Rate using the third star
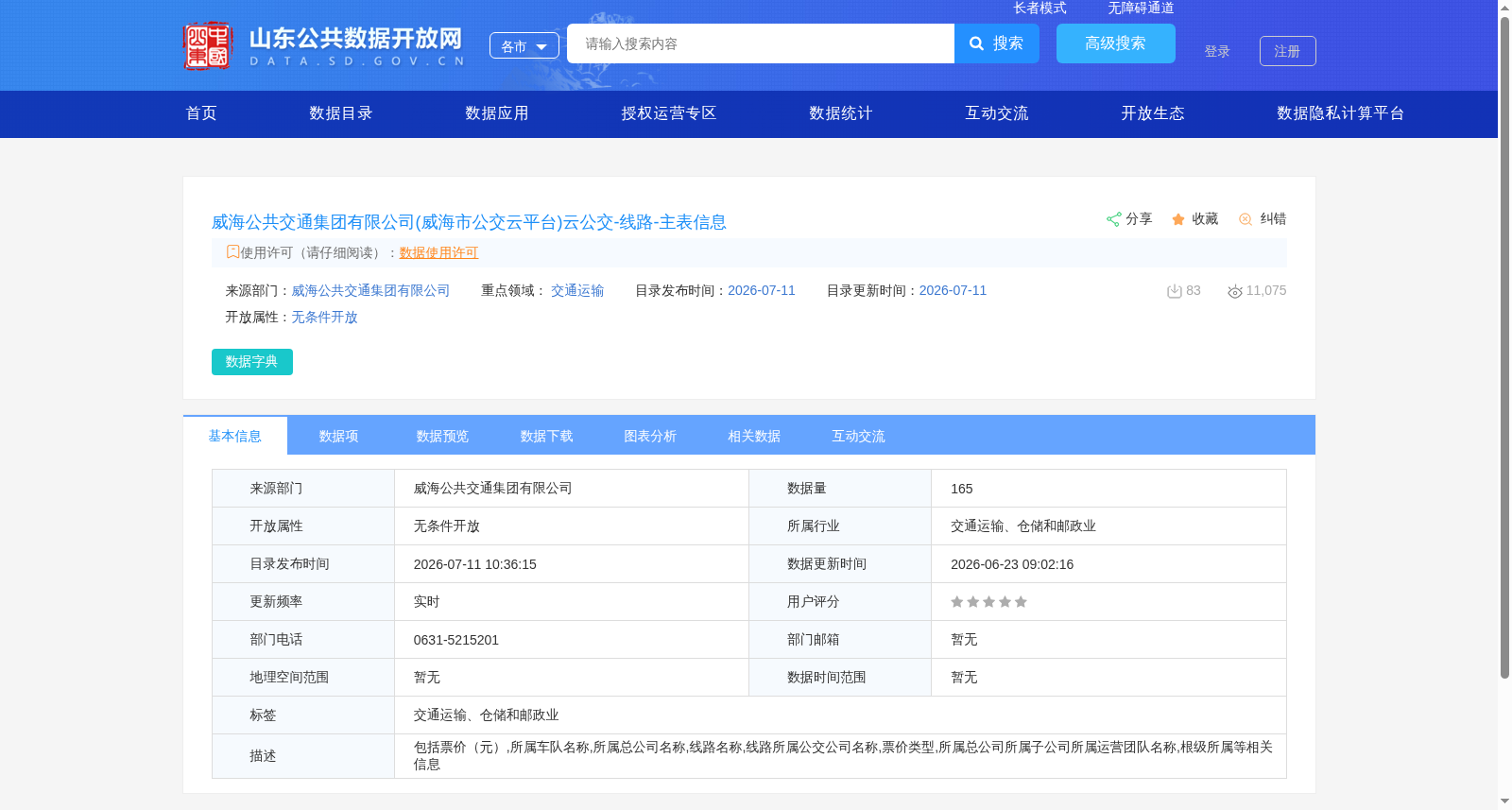 (x=988, y=602)
